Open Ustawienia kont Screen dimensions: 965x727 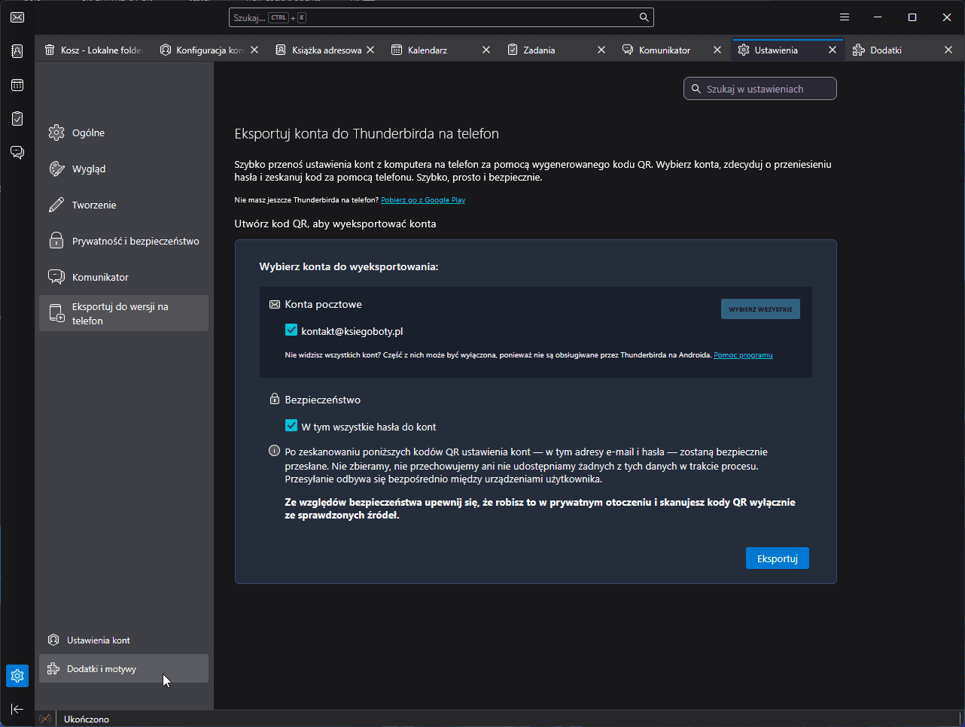tap(123, 640)
